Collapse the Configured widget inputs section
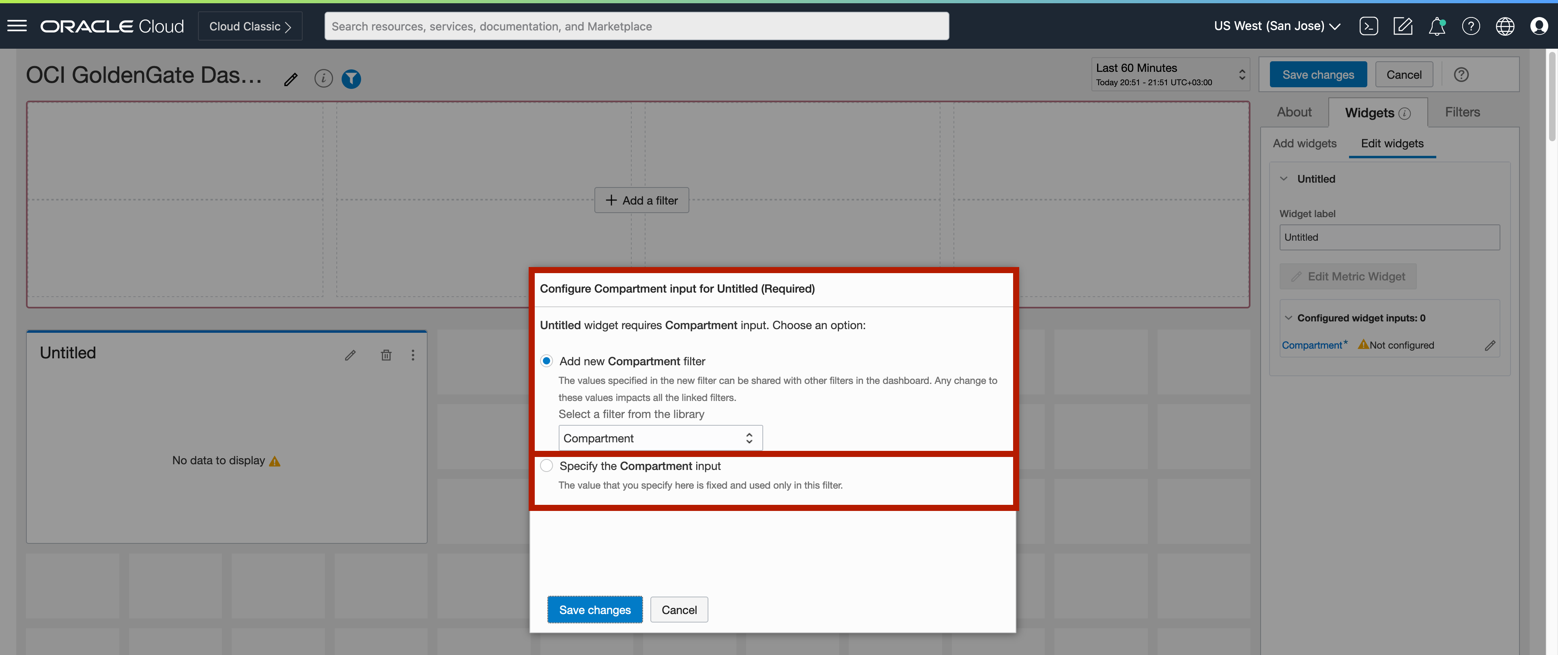 pyautogui.click(x=1288, y=318)
